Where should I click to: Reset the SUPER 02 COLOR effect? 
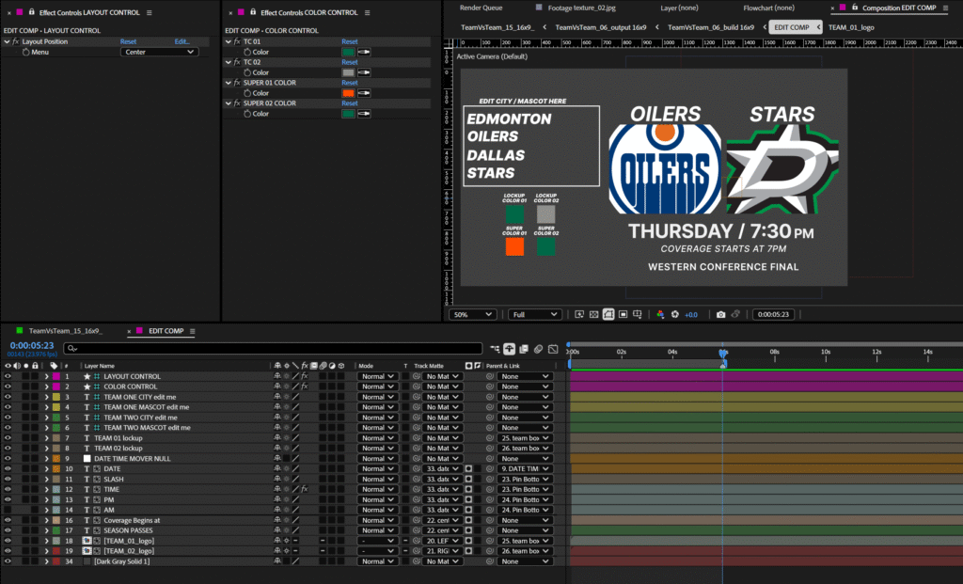[350, 103]
